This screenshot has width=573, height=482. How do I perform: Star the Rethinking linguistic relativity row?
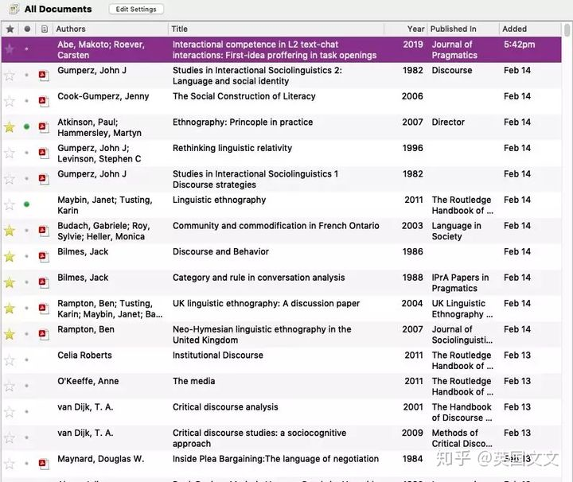pyautogui.click(x=10, y=153)
